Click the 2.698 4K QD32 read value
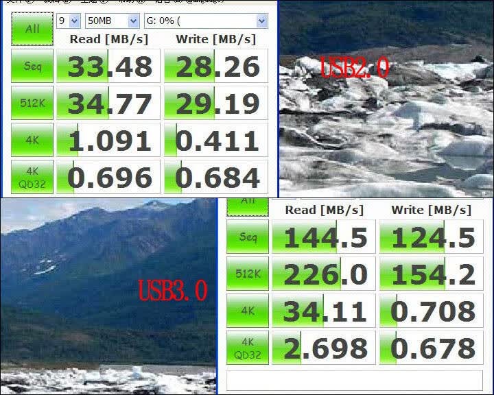 click(324, 348)
